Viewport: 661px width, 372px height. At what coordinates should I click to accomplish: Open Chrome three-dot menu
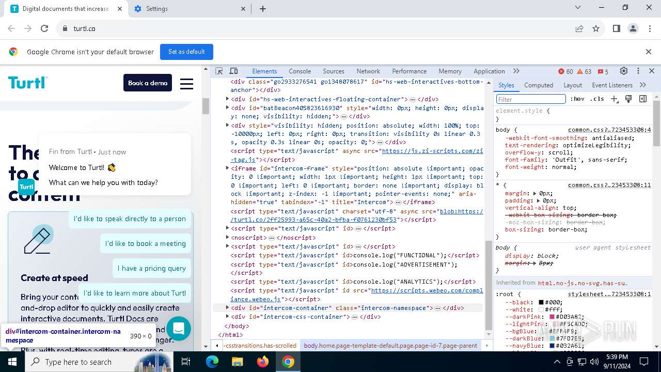point(649,28)
